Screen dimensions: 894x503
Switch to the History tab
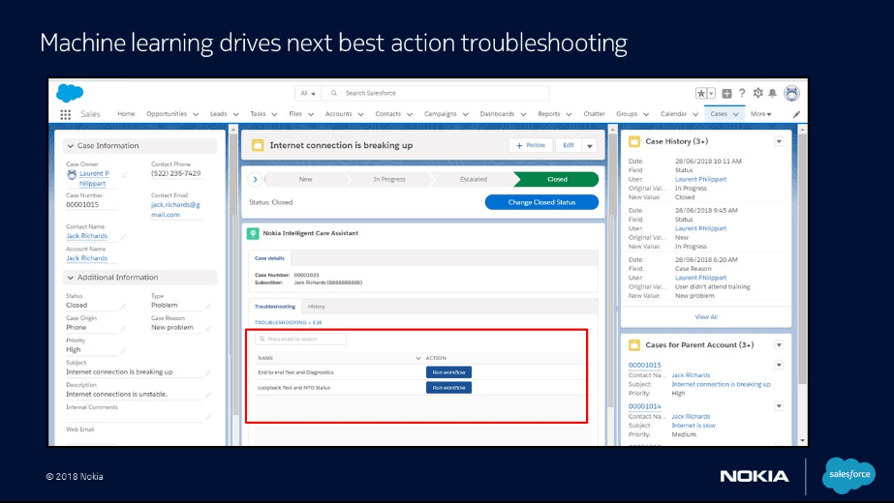(x=316, y=307)
